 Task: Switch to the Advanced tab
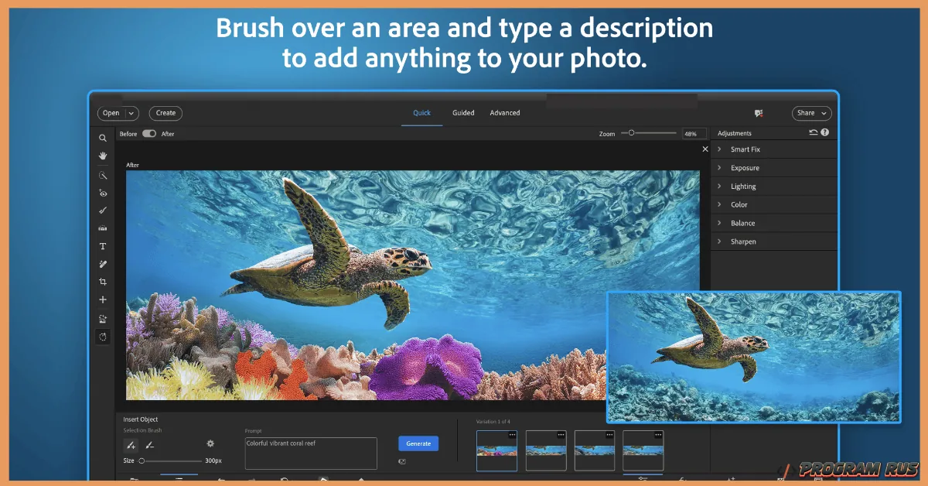[x=504, y=112]
